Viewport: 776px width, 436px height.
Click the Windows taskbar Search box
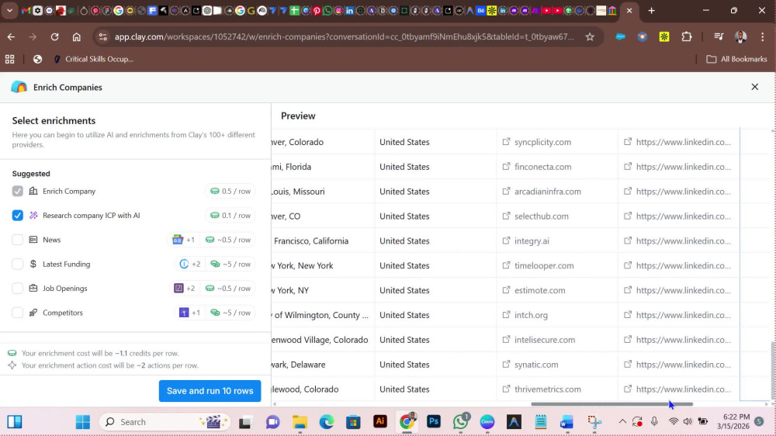165,422
